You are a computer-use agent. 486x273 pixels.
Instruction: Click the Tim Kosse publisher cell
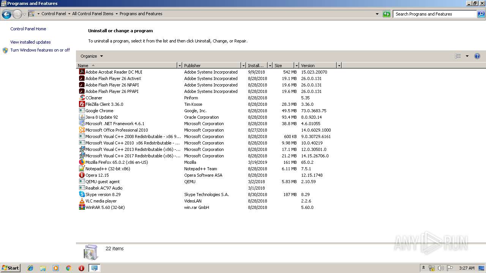coord(193,104)
